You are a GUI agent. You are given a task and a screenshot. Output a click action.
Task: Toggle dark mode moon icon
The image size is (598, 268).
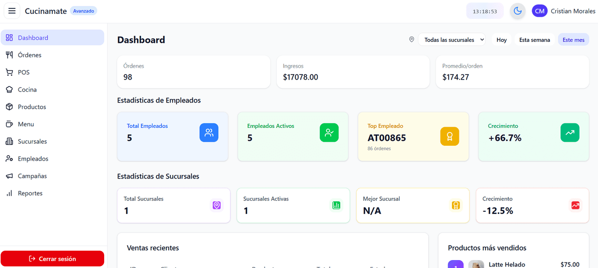(518, 11)
